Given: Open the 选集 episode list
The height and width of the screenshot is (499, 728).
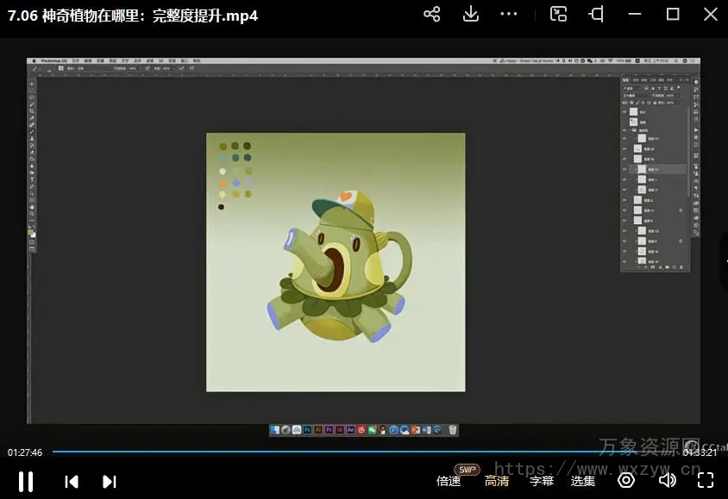Looking at the screenshot, I should tap(583, 481).
